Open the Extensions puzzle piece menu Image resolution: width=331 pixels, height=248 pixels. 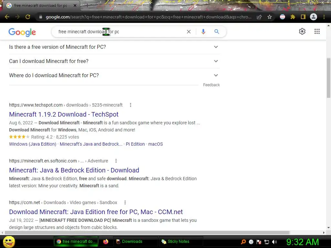pos(293,17)
